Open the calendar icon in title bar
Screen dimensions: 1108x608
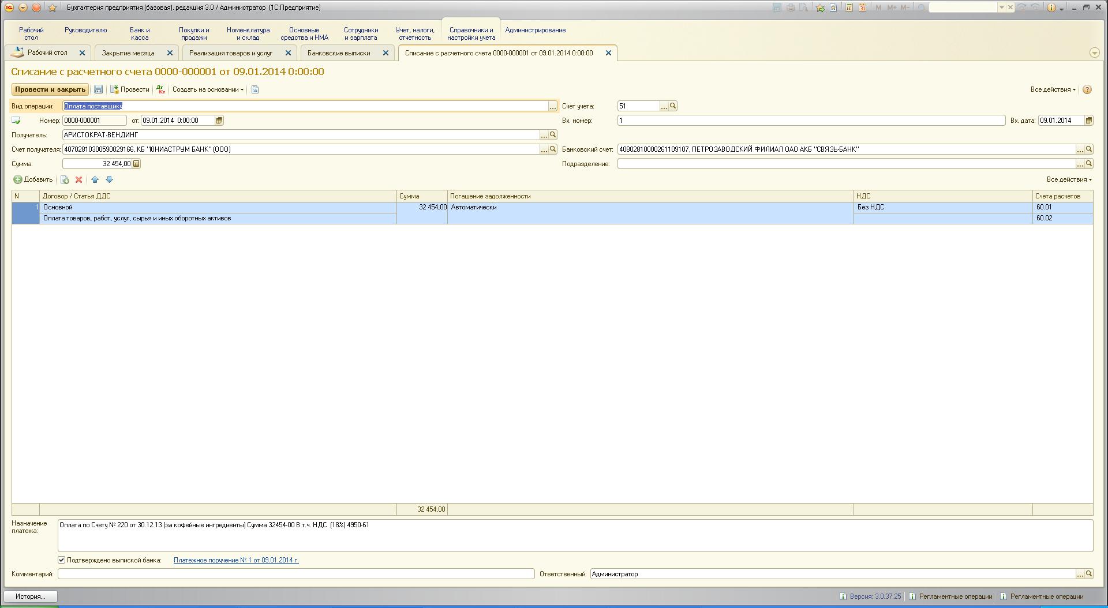862,7
